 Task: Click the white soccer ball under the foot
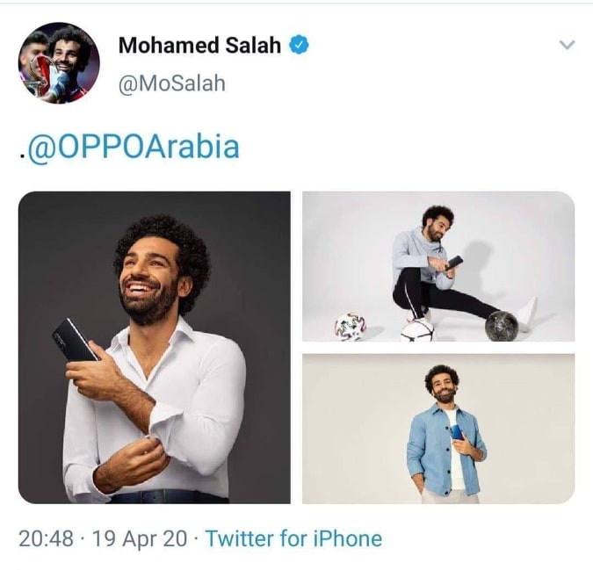click(416, 328)
